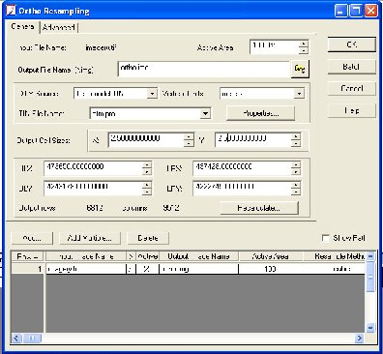The width and height of the screenshot is (383, 354).
Task: Click the horizontal scrollbar thumb
Action: [x=32, y=339]
